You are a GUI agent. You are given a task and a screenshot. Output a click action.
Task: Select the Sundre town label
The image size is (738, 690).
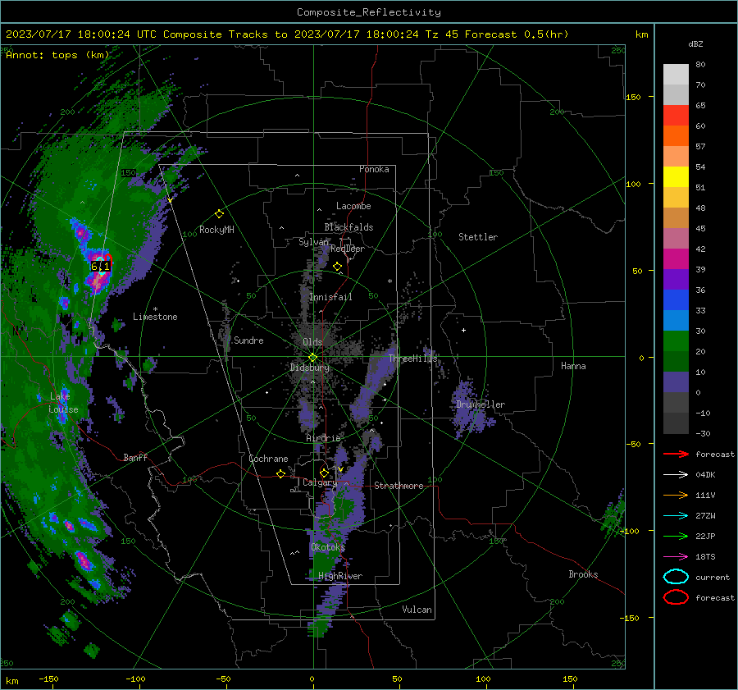(248, 340)
